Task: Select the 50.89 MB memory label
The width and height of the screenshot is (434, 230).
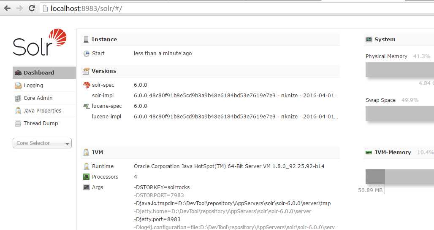Action: coord(370,190)
